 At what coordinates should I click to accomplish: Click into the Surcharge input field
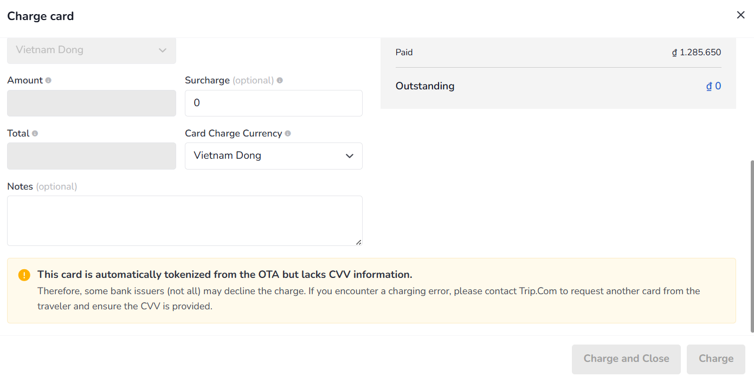click(x=274, y=103)
